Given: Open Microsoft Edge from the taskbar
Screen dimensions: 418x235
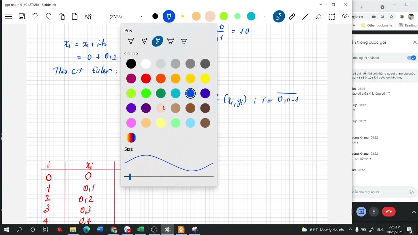Looking at the screenshot, I should coord(87,230).
